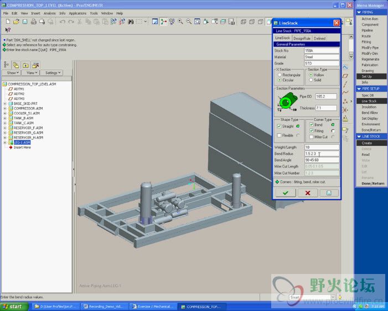Click the What's This help cursor icon

pos(8,30)
